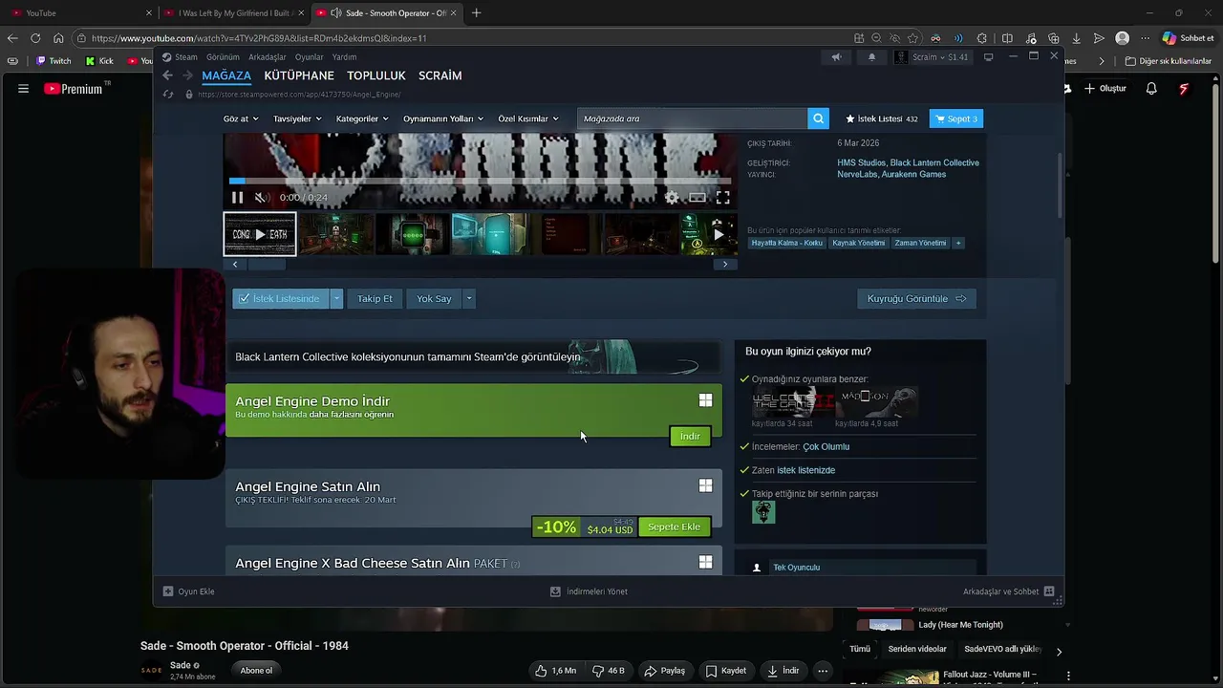Open Steam notifications bell
The height and width of the screenshot is (688, 1223).
[871, 57]
